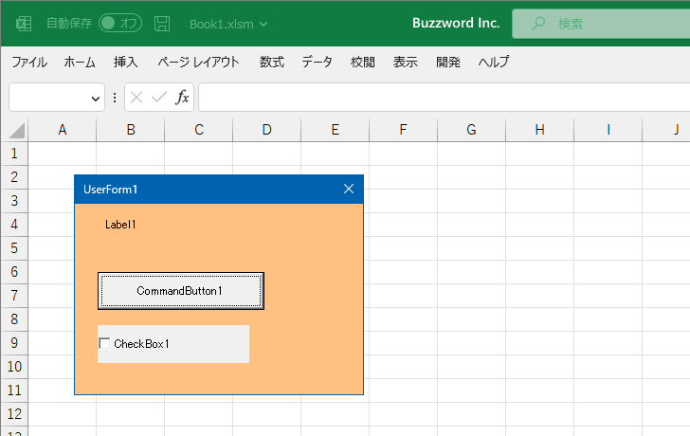The image size is (690, 436).
Task: Select row 12 header
Action: pos(14,414)
